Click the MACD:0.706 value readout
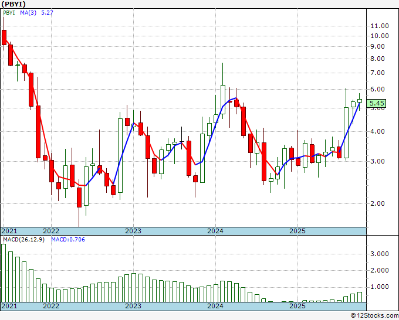Viewport: 399px width, 320px height. tap(67, 239)
